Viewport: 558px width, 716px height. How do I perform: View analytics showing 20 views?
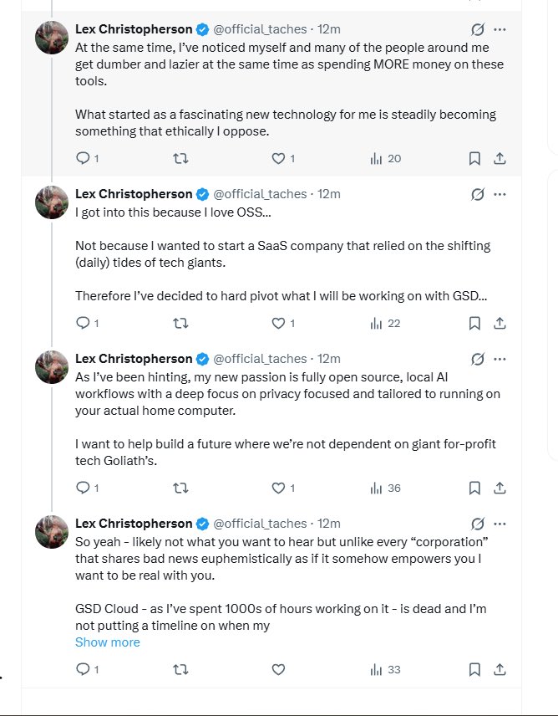(385, 158)
